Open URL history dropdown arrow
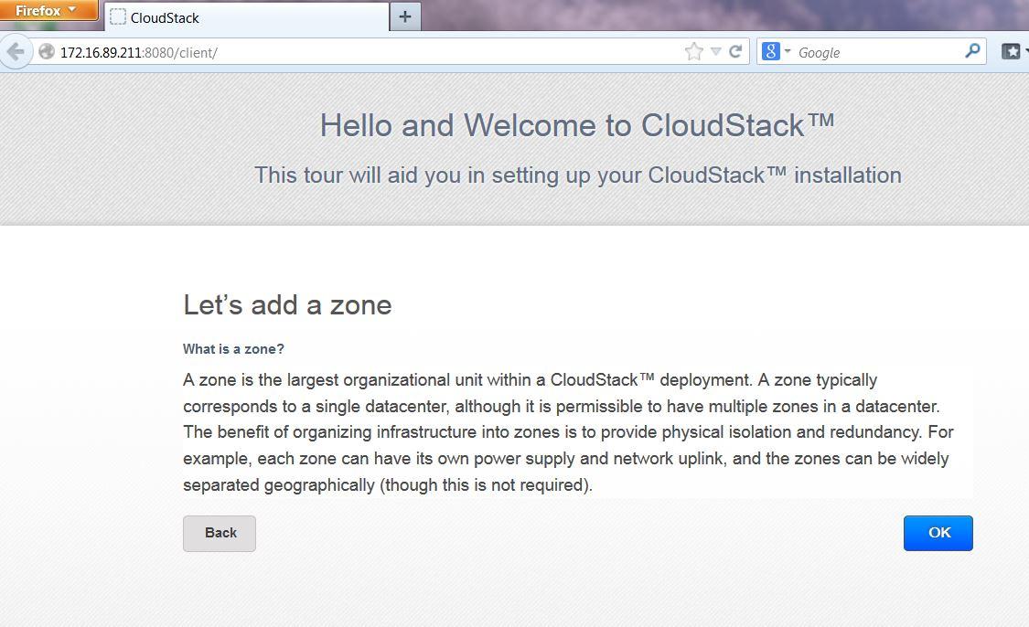The image size is (1029, 627). (716, 52)
